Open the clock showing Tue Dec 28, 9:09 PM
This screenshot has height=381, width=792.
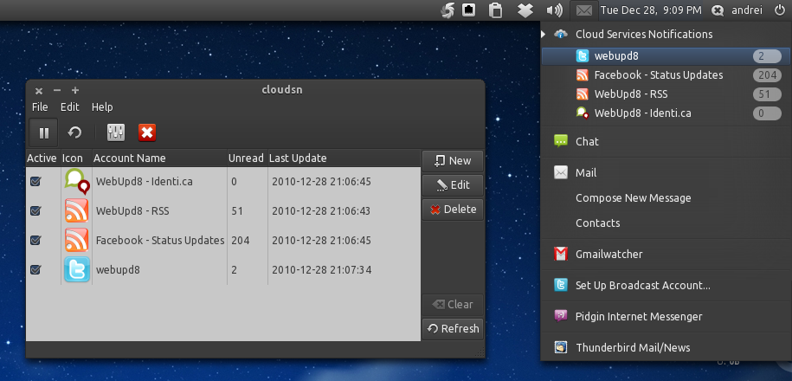[x=651, y=10]
